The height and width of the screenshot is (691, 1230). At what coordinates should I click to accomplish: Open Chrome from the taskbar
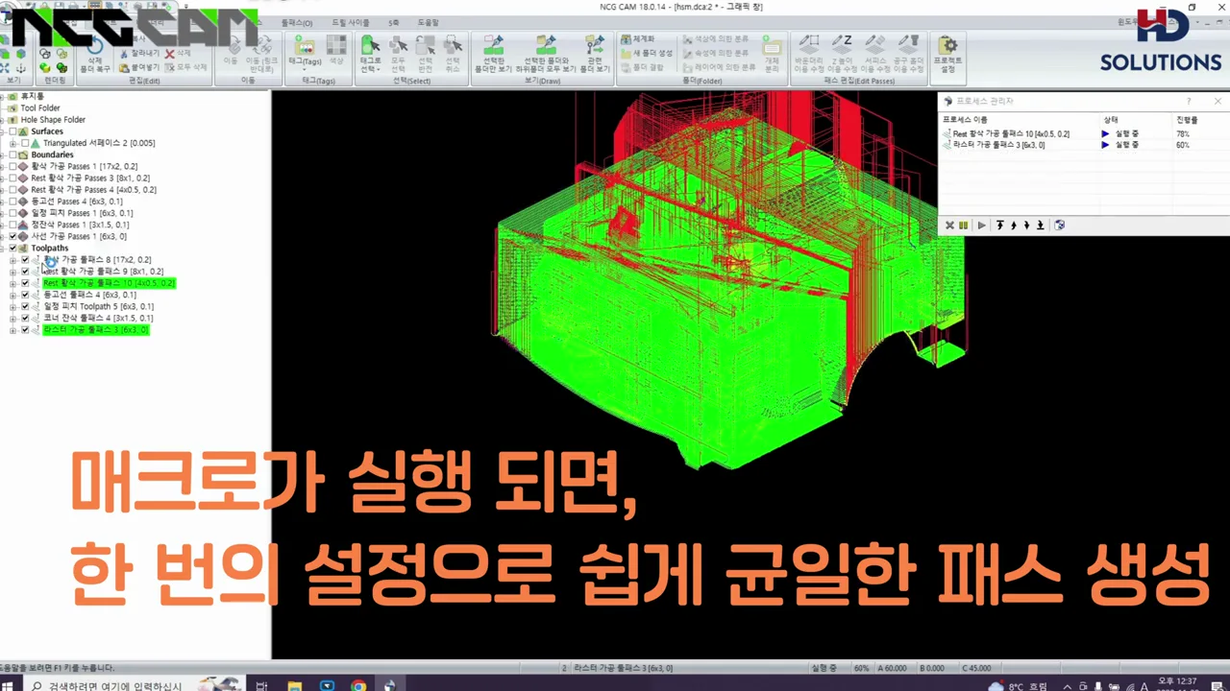357,685
